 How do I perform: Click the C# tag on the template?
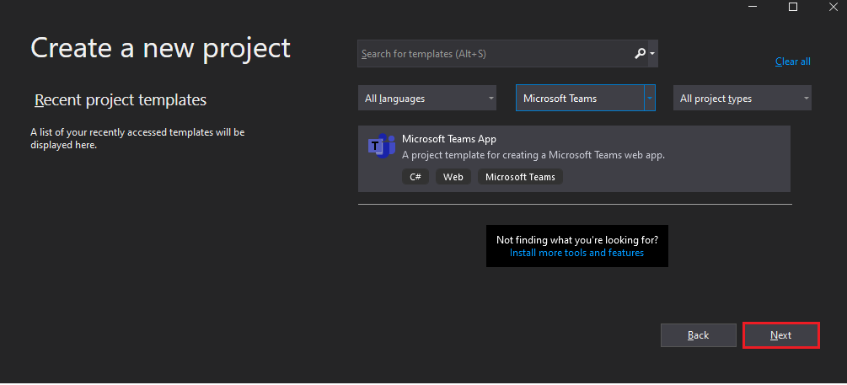(415, 177)
